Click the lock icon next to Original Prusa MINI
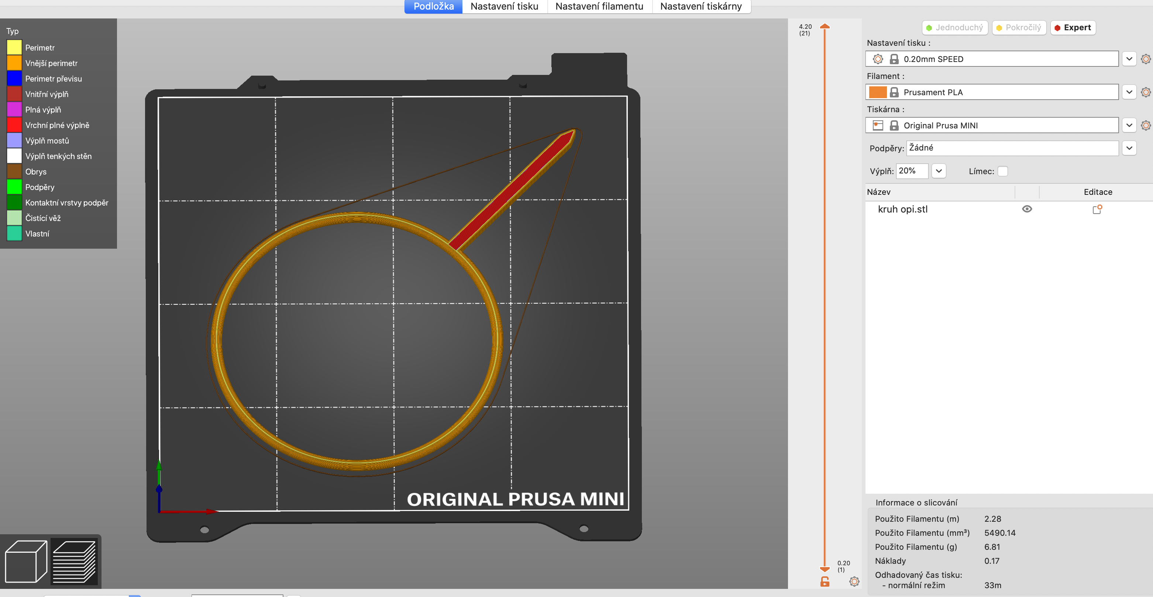The image size is (1153, 597). pyautogui.click(x=894, y=125)
